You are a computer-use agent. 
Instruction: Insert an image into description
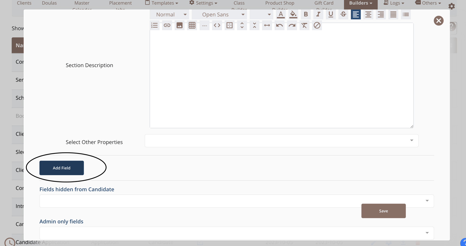click(179, 25)
